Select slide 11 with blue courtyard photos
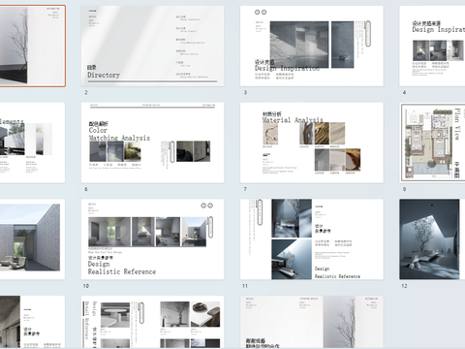Image resolution: width=465 pixels, height=349 pixels. click(312, 239)
